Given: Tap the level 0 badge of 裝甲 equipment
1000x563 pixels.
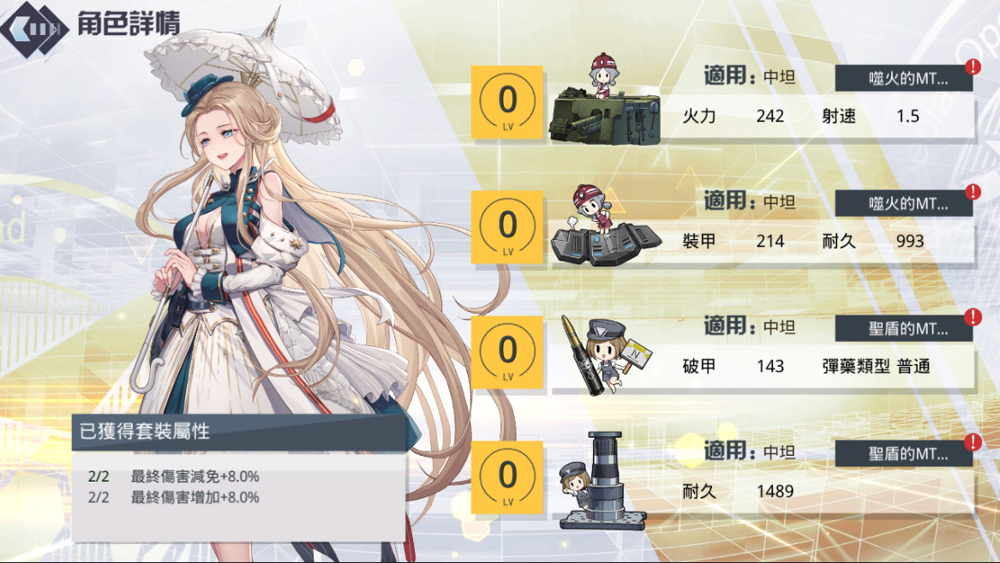Looking at the screenshot, I should click(x=507, y=227).
